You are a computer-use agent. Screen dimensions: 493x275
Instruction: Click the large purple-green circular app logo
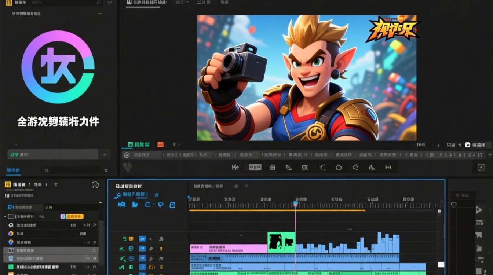pos(58,67)
